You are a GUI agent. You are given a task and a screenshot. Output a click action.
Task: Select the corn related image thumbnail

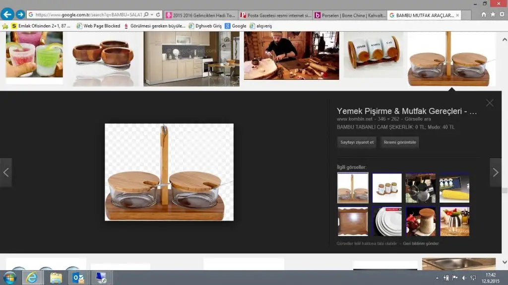coord(454,188)
